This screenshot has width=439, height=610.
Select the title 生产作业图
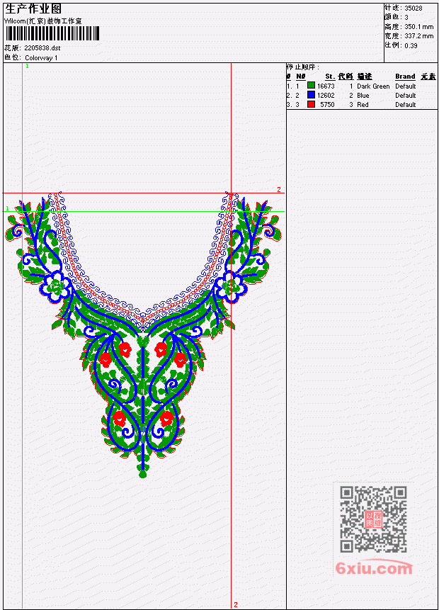click(x=33, y=9)
